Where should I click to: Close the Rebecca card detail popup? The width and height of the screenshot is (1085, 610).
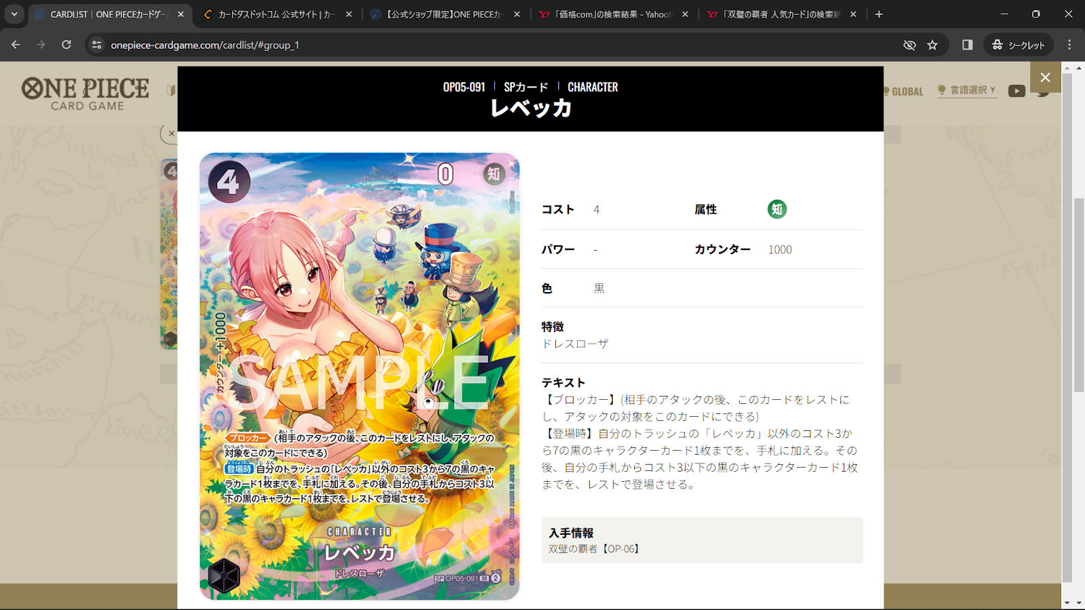tap(1045, 77)
